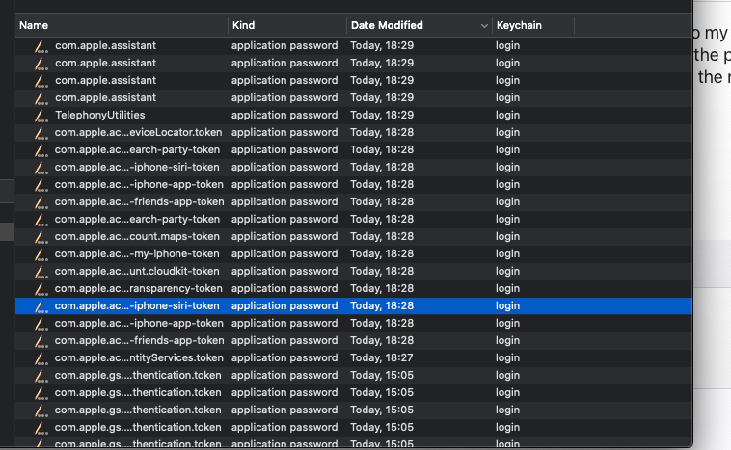Click the Date Modified column header label

[387, 25]
